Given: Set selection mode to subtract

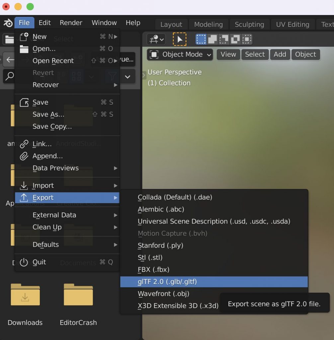Looking at the screenshot, I should [x=224, y=39].
